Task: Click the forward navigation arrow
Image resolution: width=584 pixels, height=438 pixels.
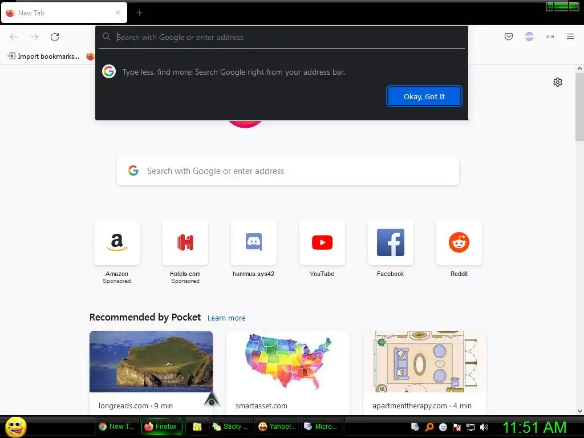Action: tap(34, 37)
